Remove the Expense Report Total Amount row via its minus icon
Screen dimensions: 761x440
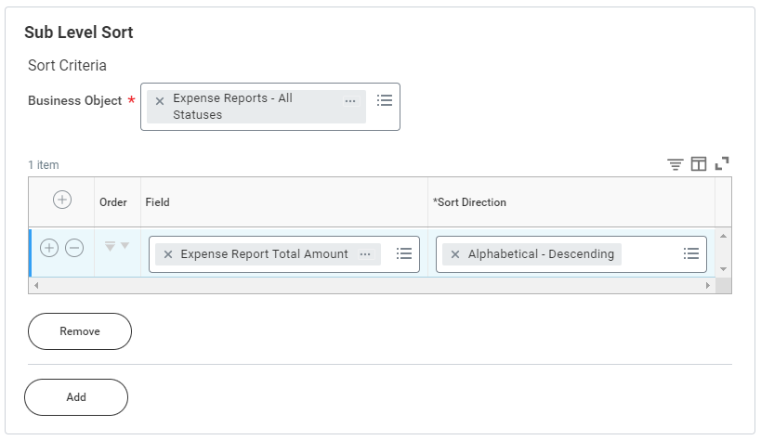click(74, 248)
